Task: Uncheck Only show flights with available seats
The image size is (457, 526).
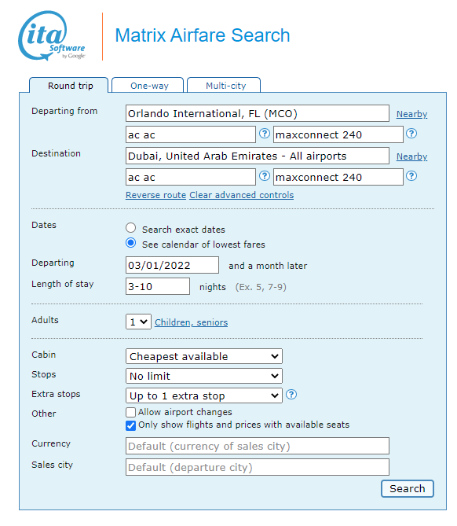Action: (x=130, y=425)
